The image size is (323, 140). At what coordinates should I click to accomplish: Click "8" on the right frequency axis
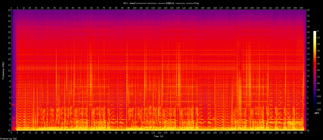308,87
